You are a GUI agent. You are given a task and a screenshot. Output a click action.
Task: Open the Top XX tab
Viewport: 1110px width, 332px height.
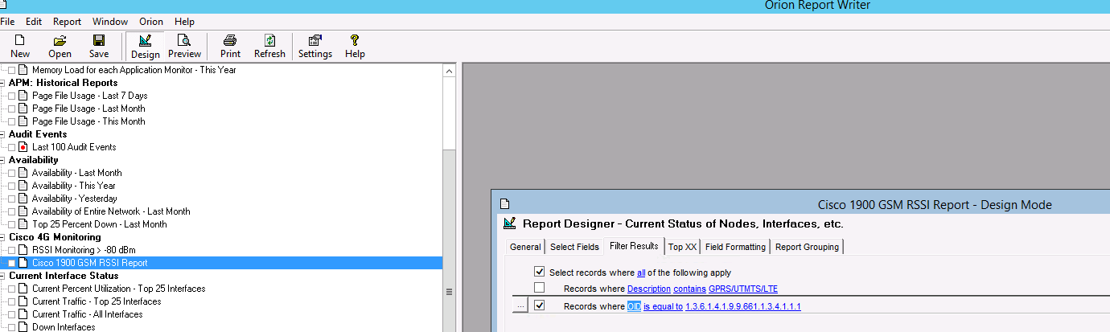(x=682, y=247)
